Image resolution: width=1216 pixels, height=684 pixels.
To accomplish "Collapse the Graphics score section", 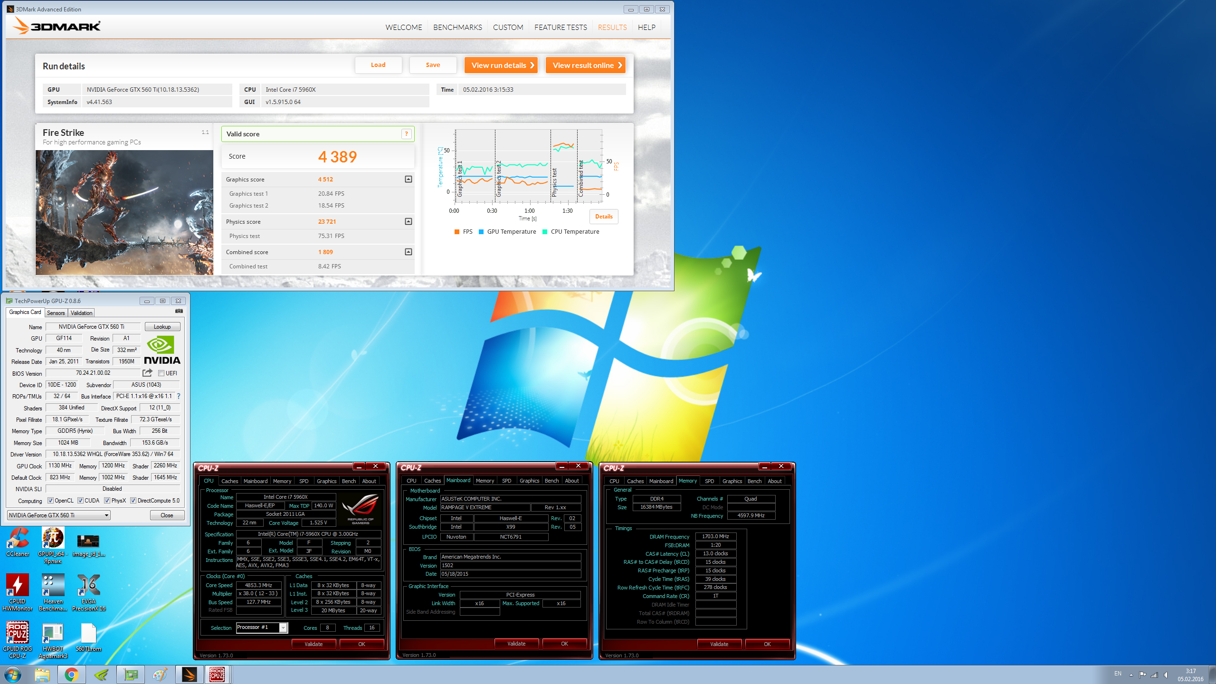I will (408, 179).
